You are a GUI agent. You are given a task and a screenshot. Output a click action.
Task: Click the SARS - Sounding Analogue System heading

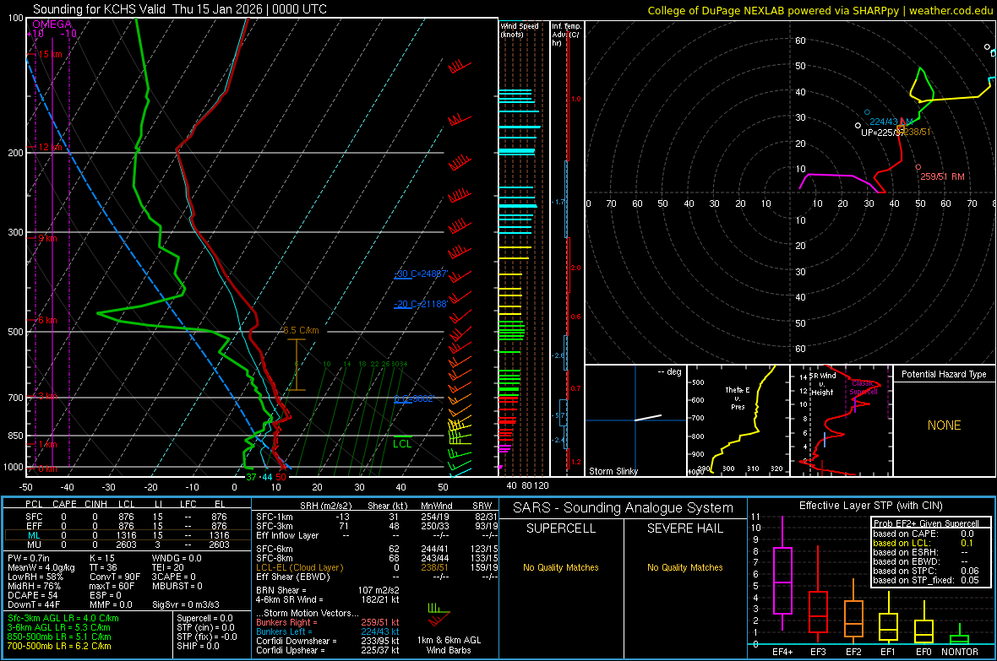tap(623, 508)
